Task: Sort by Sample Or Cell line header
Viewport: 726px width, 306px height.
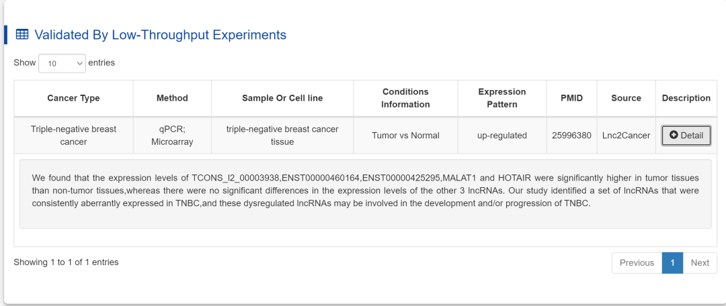Action: click(x=282, y=98)
